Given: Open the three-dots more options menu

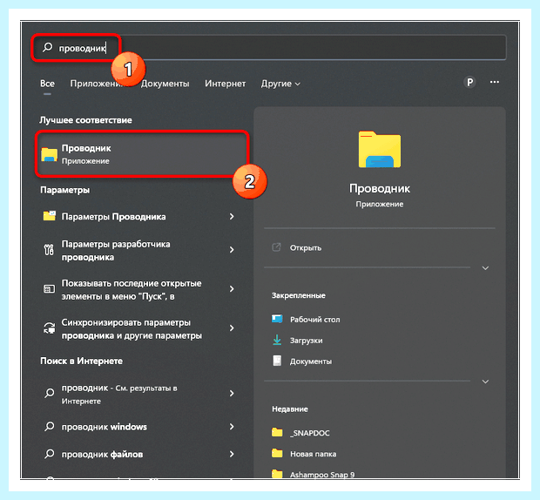Looking at the screenshot, I should (x=495, y=82).
